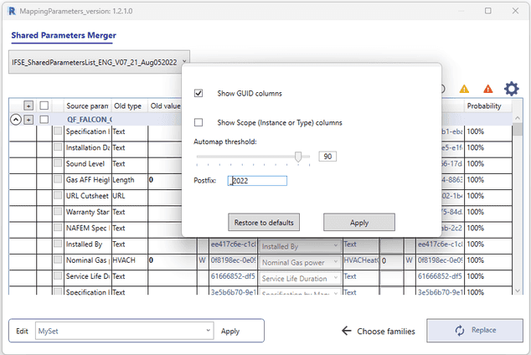Click the HVACH old type cell
Image resolution: width=531 pixels, height=355 pixels.
point(129,260)
